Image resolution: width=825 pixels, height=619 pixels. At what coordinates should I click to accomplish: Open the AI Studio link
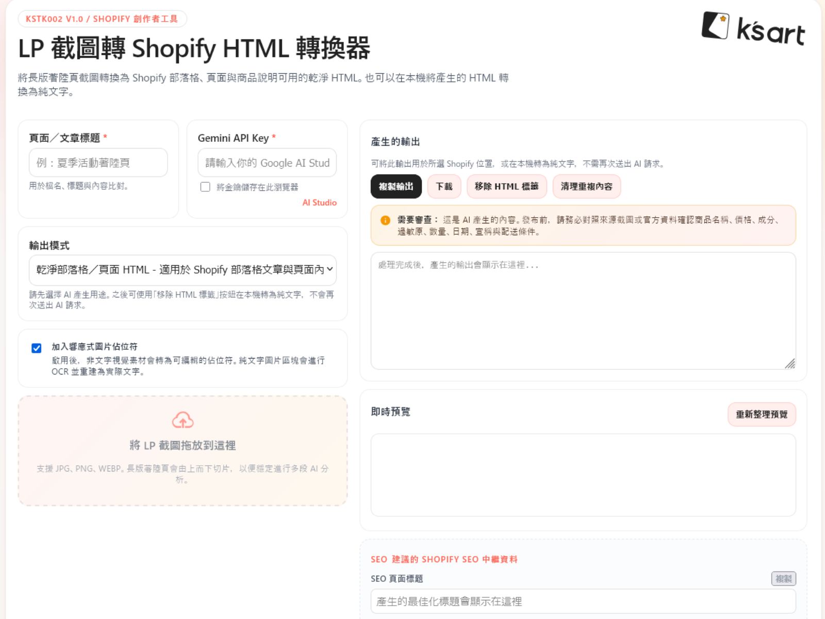(x=319, y=203)
